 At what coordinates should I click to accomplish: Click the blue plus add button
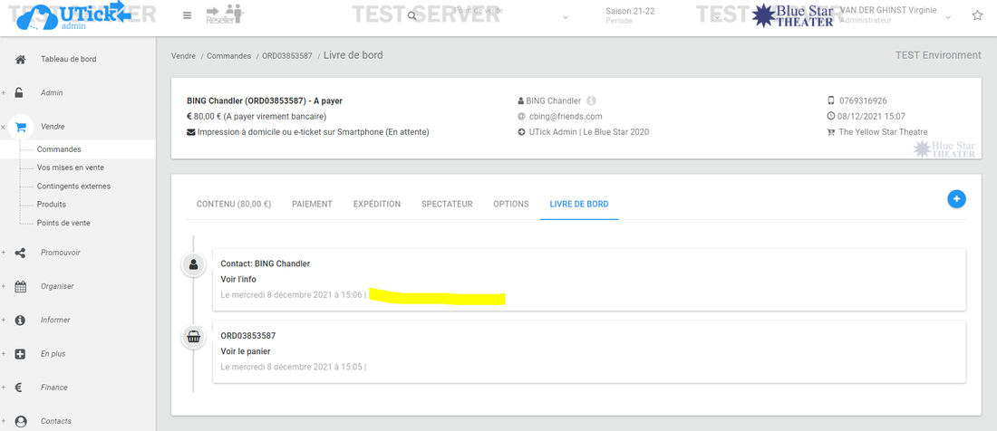tap(956, 199)
